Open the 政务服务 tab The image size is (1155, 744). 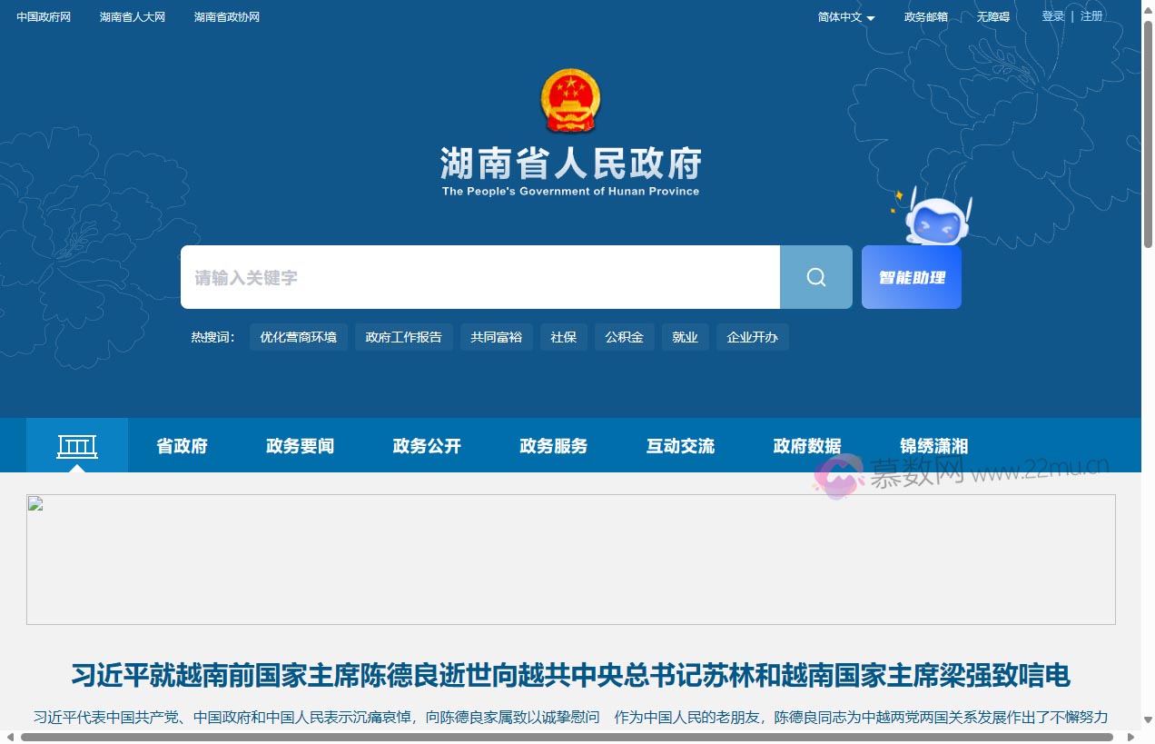click(x=553, y=446)
